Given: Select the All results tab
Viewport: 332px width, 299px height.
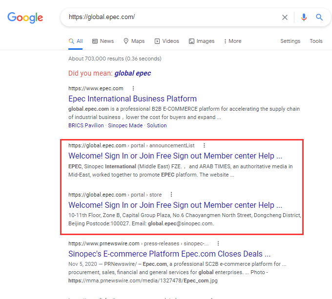Looking at the screenshot, I should pos(76,41).
